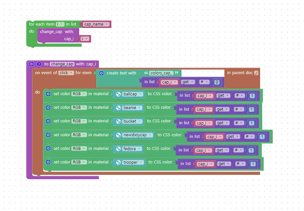Click the create text with label
The width and height of the screenshot is (304, 211).
point(121,73)
